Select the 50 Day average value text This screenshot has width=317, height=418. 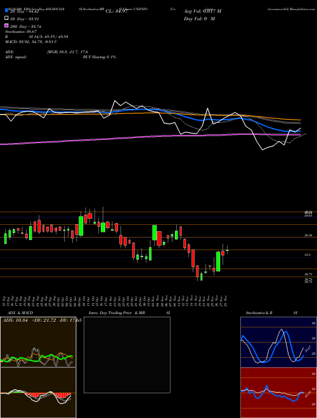(x=25, y=19)
